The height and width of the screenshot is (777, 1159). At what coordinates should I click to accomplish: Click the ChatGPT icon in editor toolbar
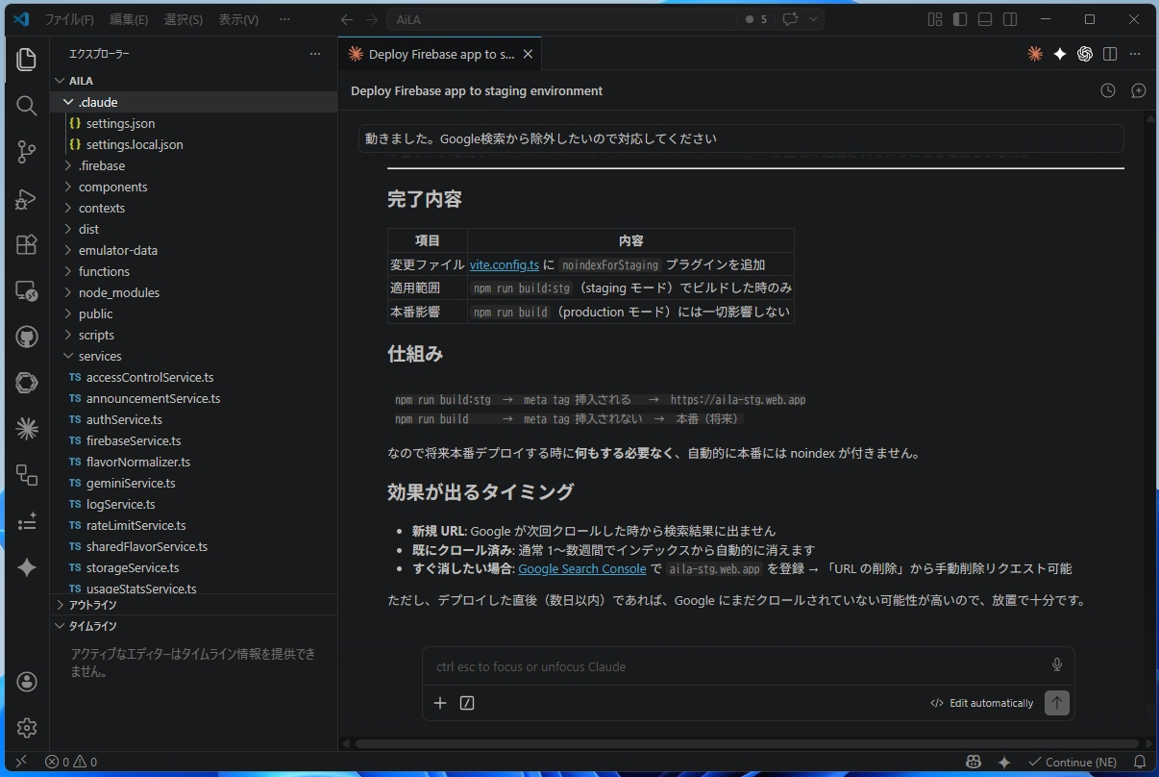tap(1085, 54)
